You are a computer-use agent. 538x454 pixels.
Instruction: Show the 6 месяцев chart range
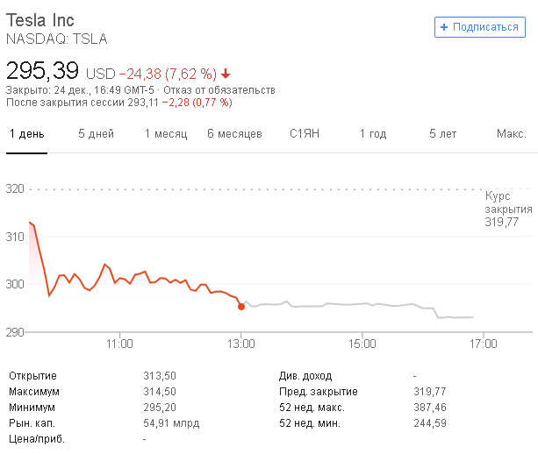pyautogui.click(x=234, y=134)
